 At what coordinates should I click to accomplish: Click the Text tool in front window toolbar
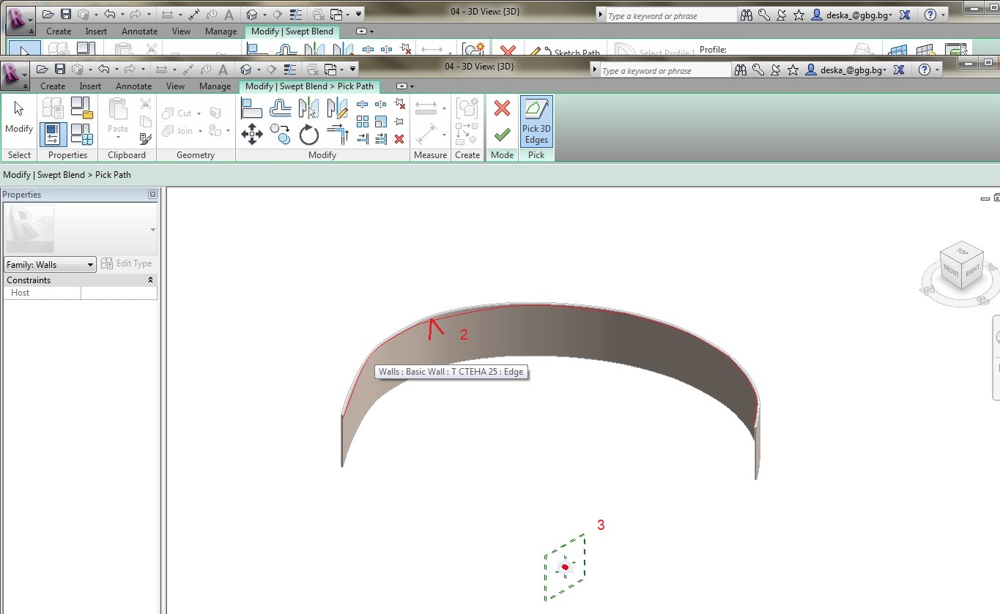pos(223,70)
